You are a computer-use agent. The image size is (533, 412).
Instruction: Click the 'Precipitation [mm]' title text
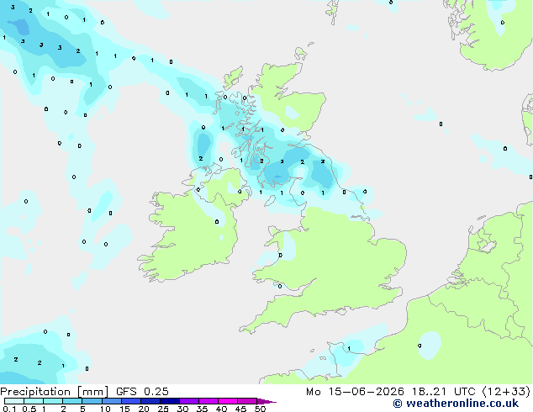[54, 392]
